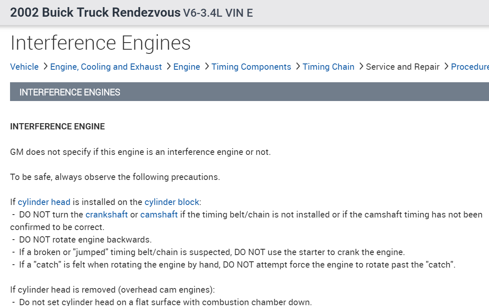The height and width of the screenshot is (306, 489).
Task: Open the camshaft link
Action: click(x=159, y=215)
